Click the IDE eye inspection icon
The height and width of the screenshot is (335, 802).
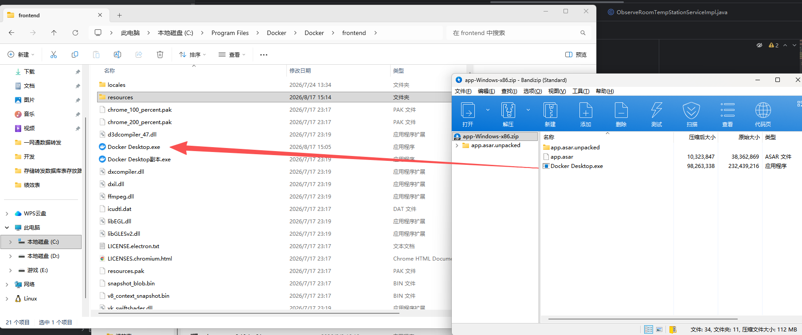(759, 45)
